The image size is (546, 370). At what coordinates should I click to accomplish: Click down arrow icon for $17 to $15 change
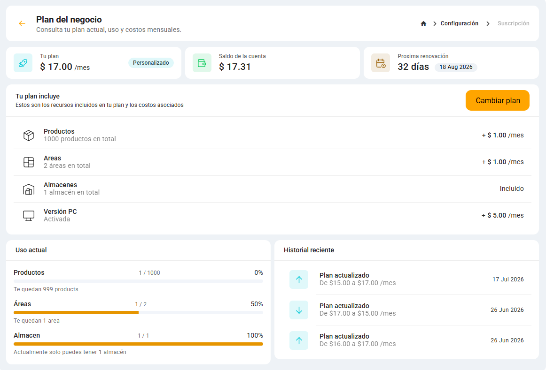tap(299, 310)
